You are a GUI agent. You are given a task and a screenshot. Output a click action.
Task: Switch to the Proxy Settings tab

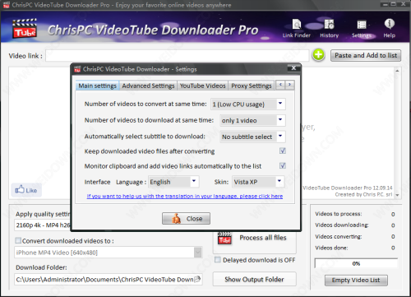pos(252,86)
